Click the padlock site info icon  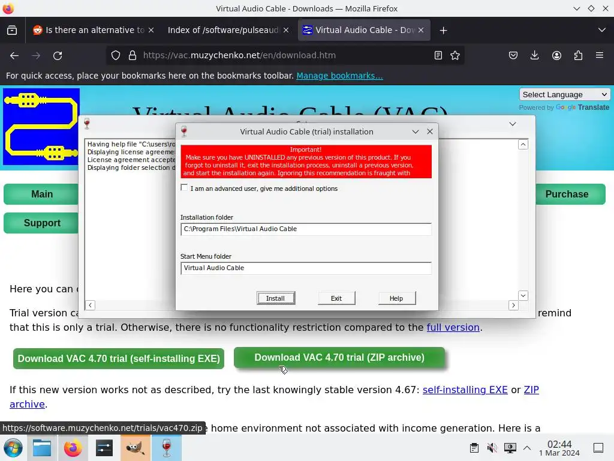click(133, 55)
